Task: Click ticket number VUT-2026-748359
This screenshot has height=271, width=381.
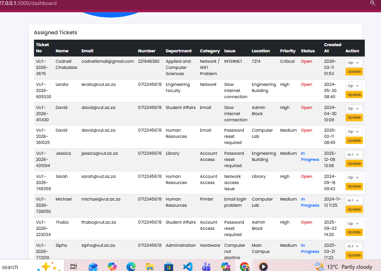Action: pyautogui.click(x=44, y=182)
